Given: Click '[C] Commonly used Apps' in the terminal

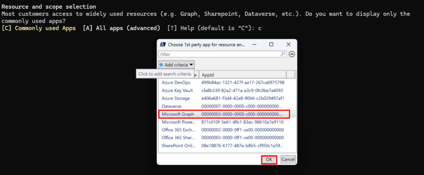Looking at the screenshot, I should click(39, 28).
